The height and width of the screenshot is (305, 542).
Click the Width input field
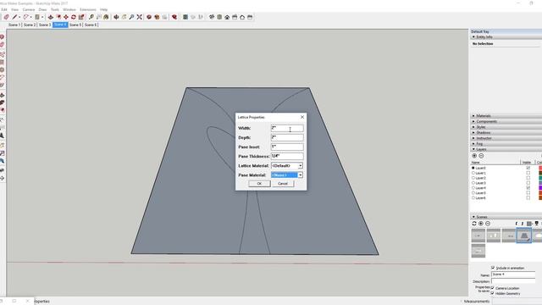[x=287, y=128]
